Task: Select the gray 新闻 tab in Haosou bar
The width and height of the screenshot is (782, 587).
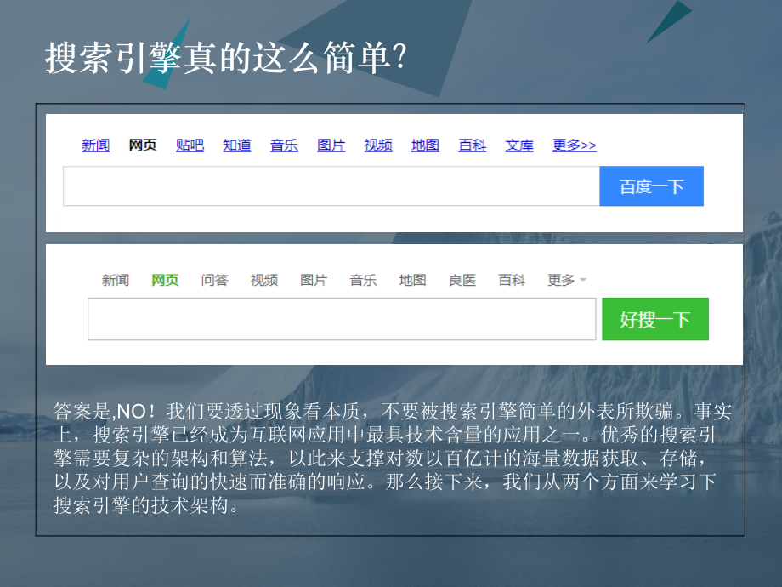Action: coord(116,280)
